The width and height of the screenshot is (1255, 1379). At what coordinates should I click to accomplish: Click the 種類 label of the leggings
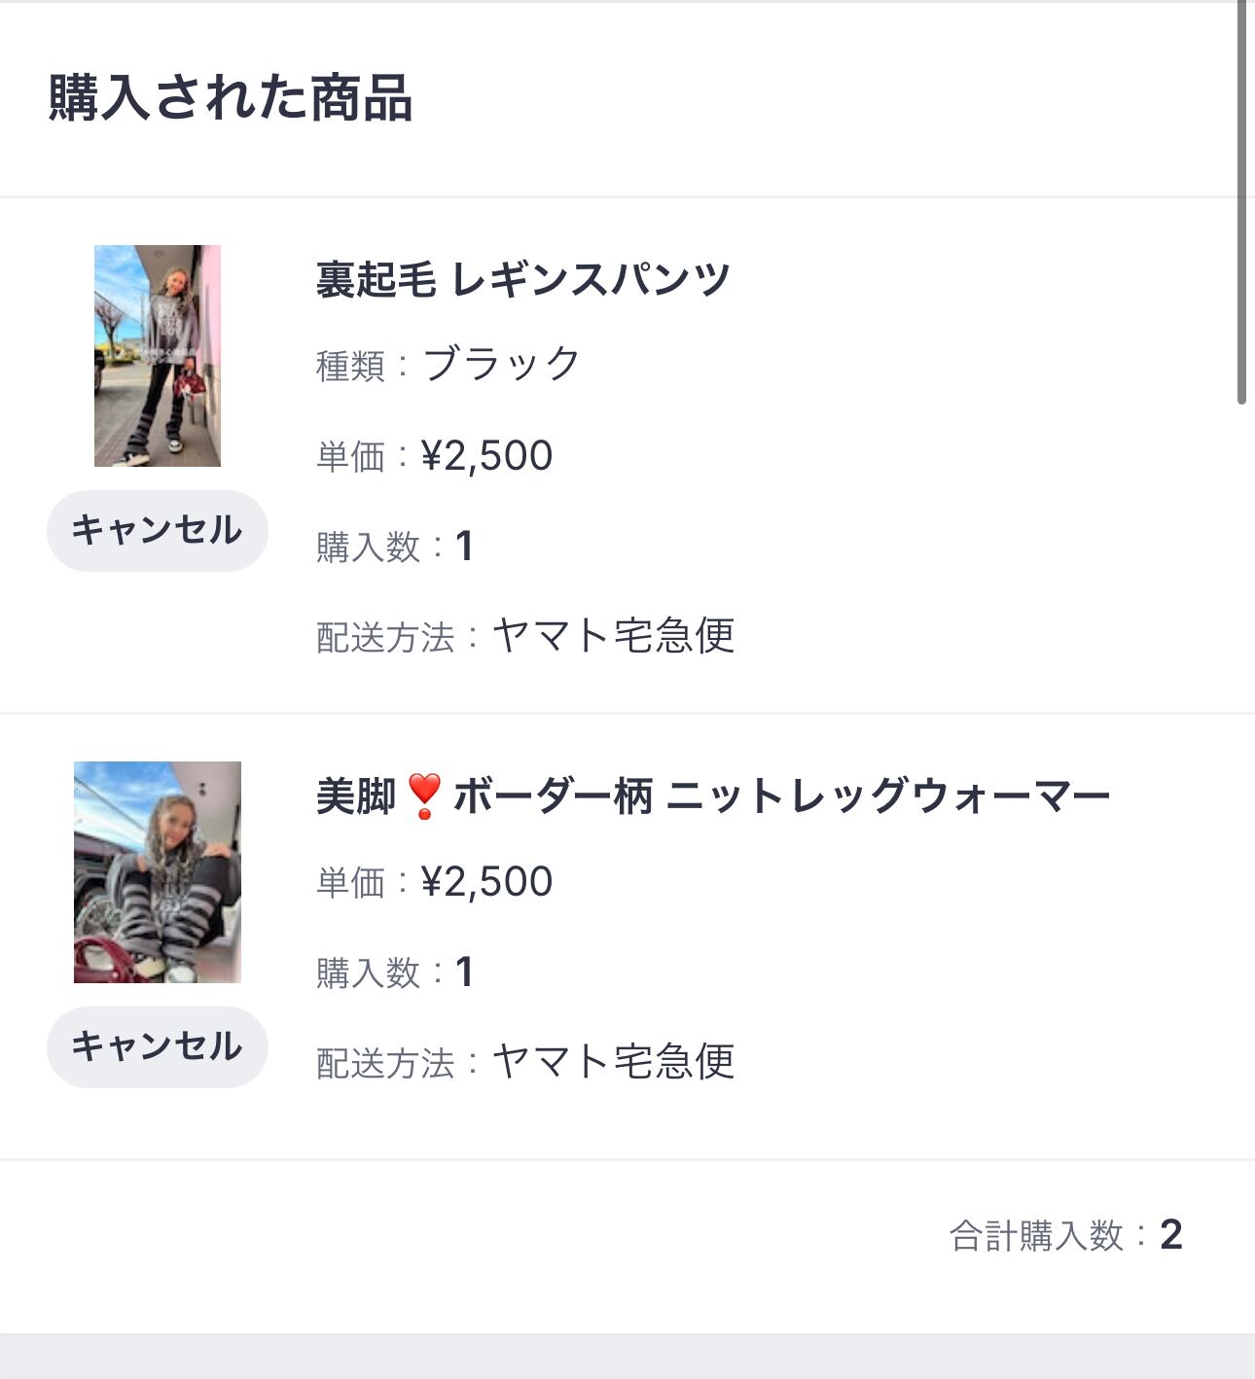pos(350,367)
